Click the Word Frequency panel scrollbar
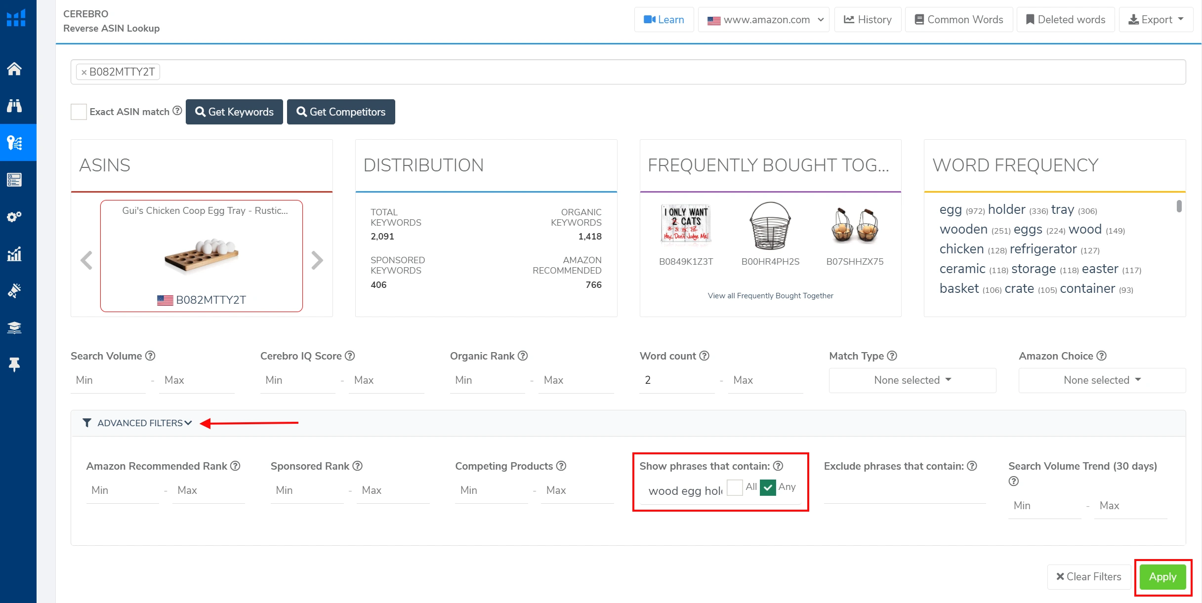 coord(1179,206)
